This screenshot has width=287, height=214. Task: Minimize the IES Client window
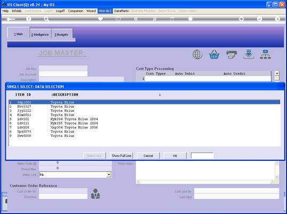(x=269, y=5)
